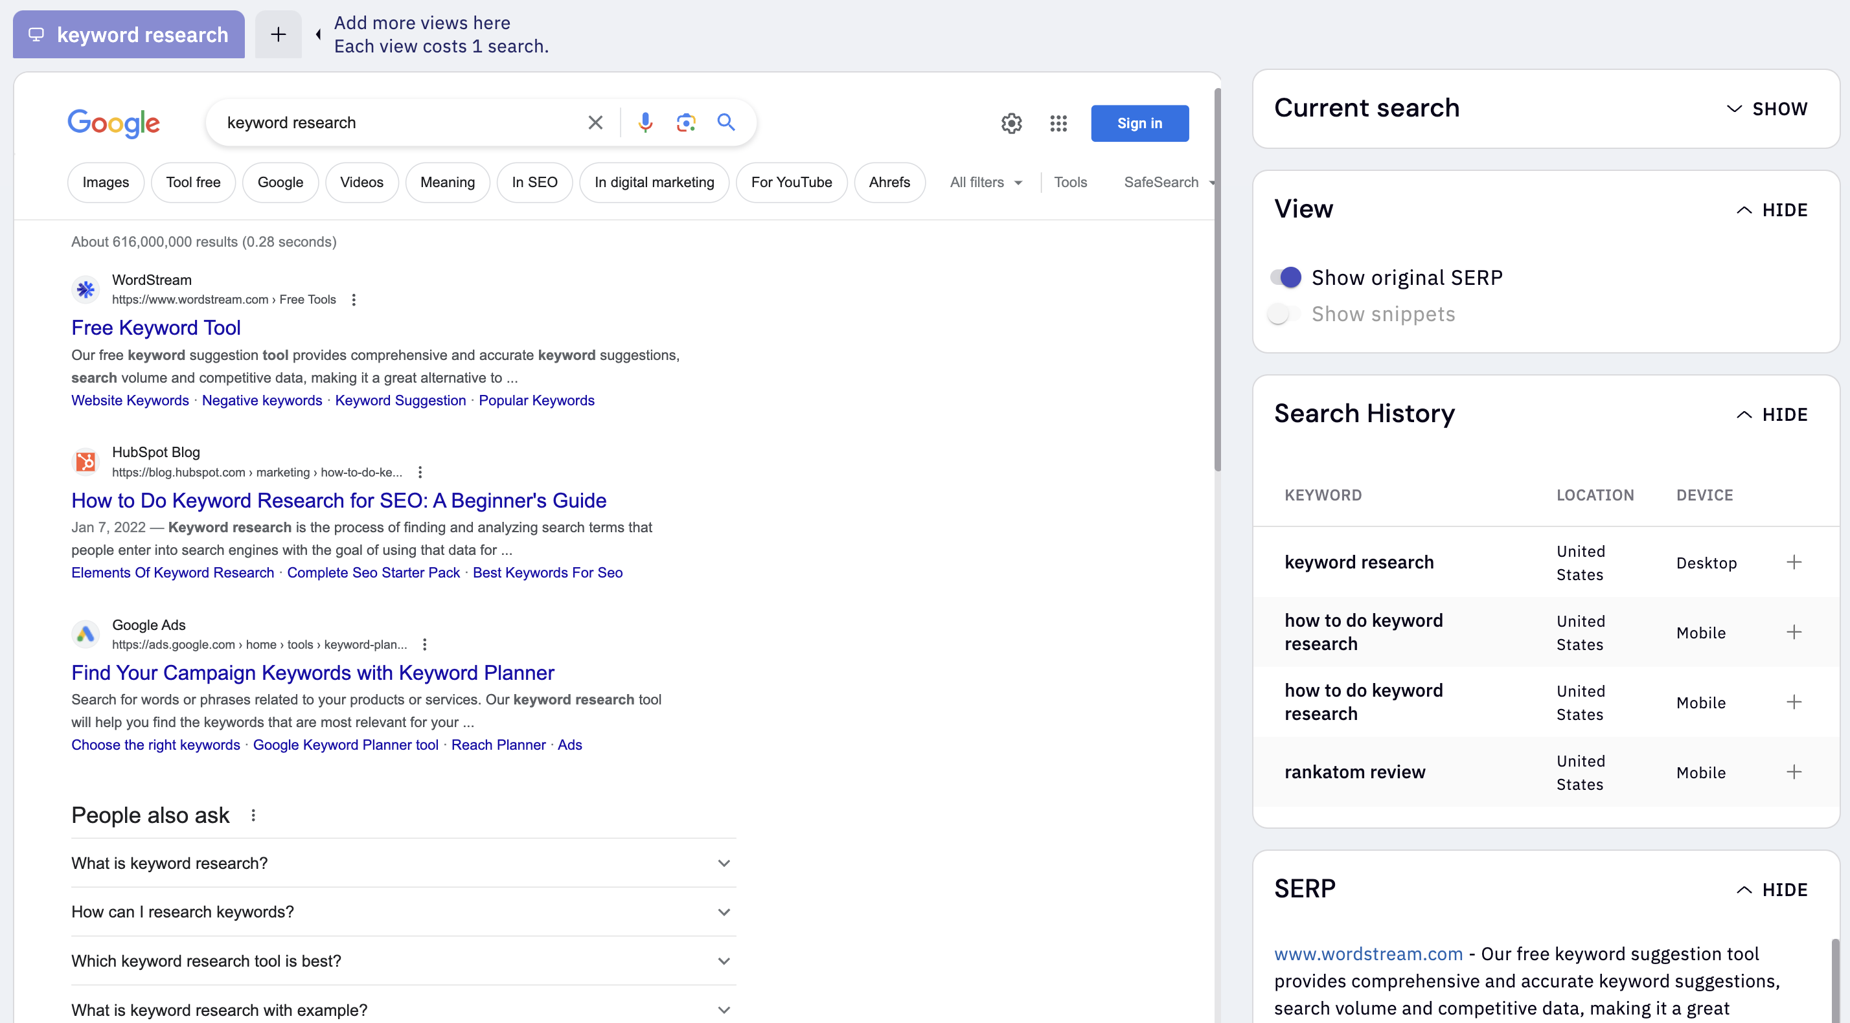Hide the SERP panel
Viewport: 1850px width, 1023px height.
[x=1772, y=890]
